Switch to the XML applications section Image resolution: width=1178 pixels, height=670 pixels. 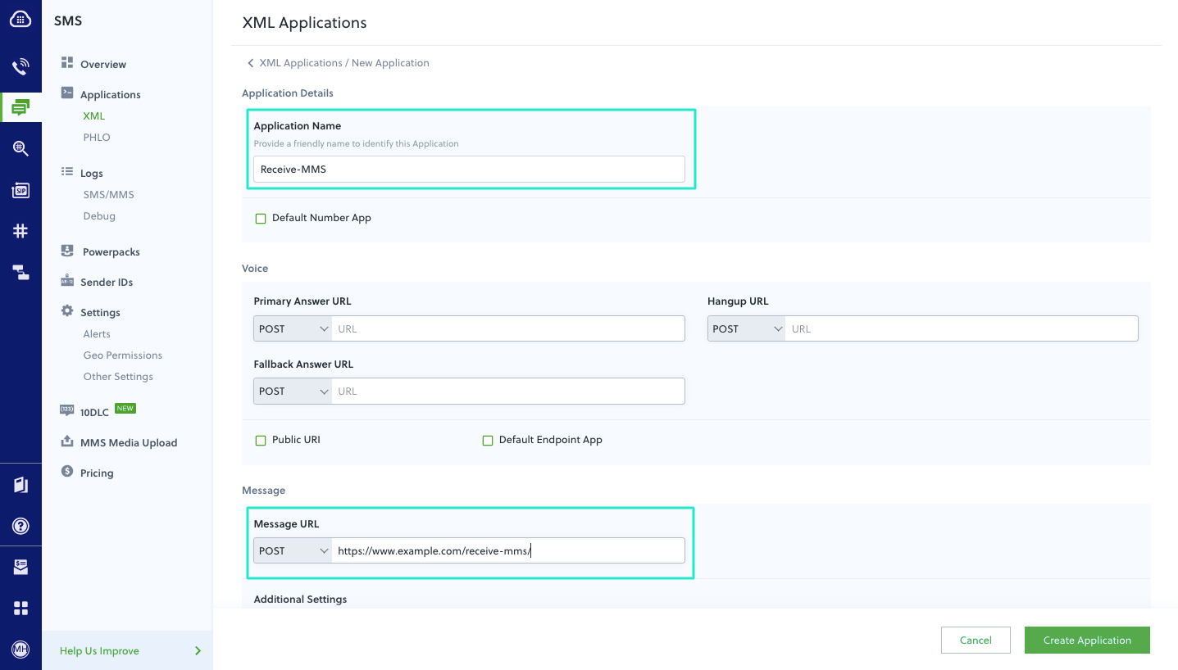pos(93,115)
